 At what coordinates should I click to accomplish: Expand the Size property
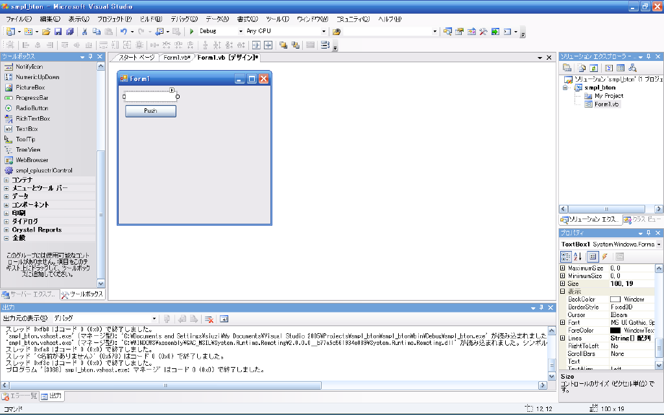562,284
